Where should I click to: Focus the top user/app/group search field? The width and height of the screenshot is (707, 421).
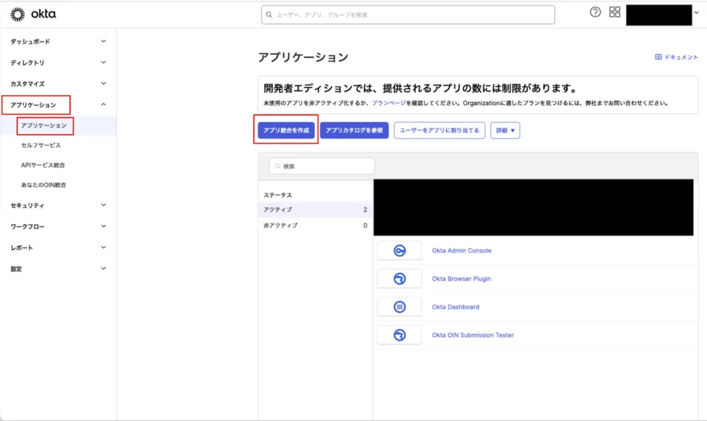pyautogui.click(x=408, y=15)
